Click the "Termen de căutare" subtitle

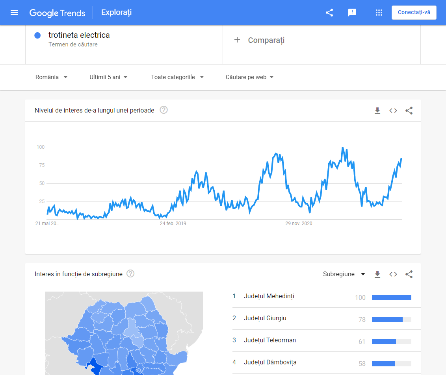coord(73,44)
